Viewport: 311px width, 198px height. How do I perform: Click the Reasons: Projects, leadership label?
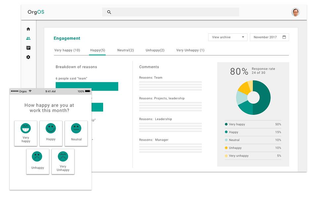[x=162, y=98]
